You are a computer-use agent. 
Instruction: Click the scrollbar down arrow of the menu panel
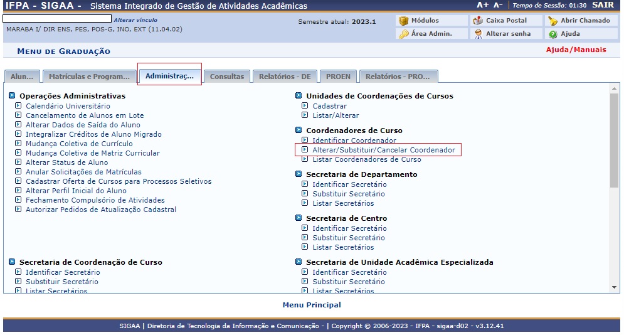coord(614,287)
